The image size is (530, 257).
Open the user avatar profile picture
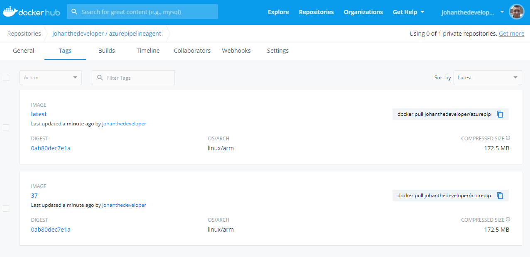click(517, 12)
